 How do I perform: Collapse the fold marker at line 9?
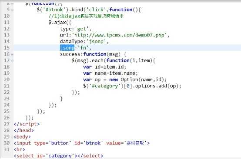pyautogui.click(x=12, y=10)
